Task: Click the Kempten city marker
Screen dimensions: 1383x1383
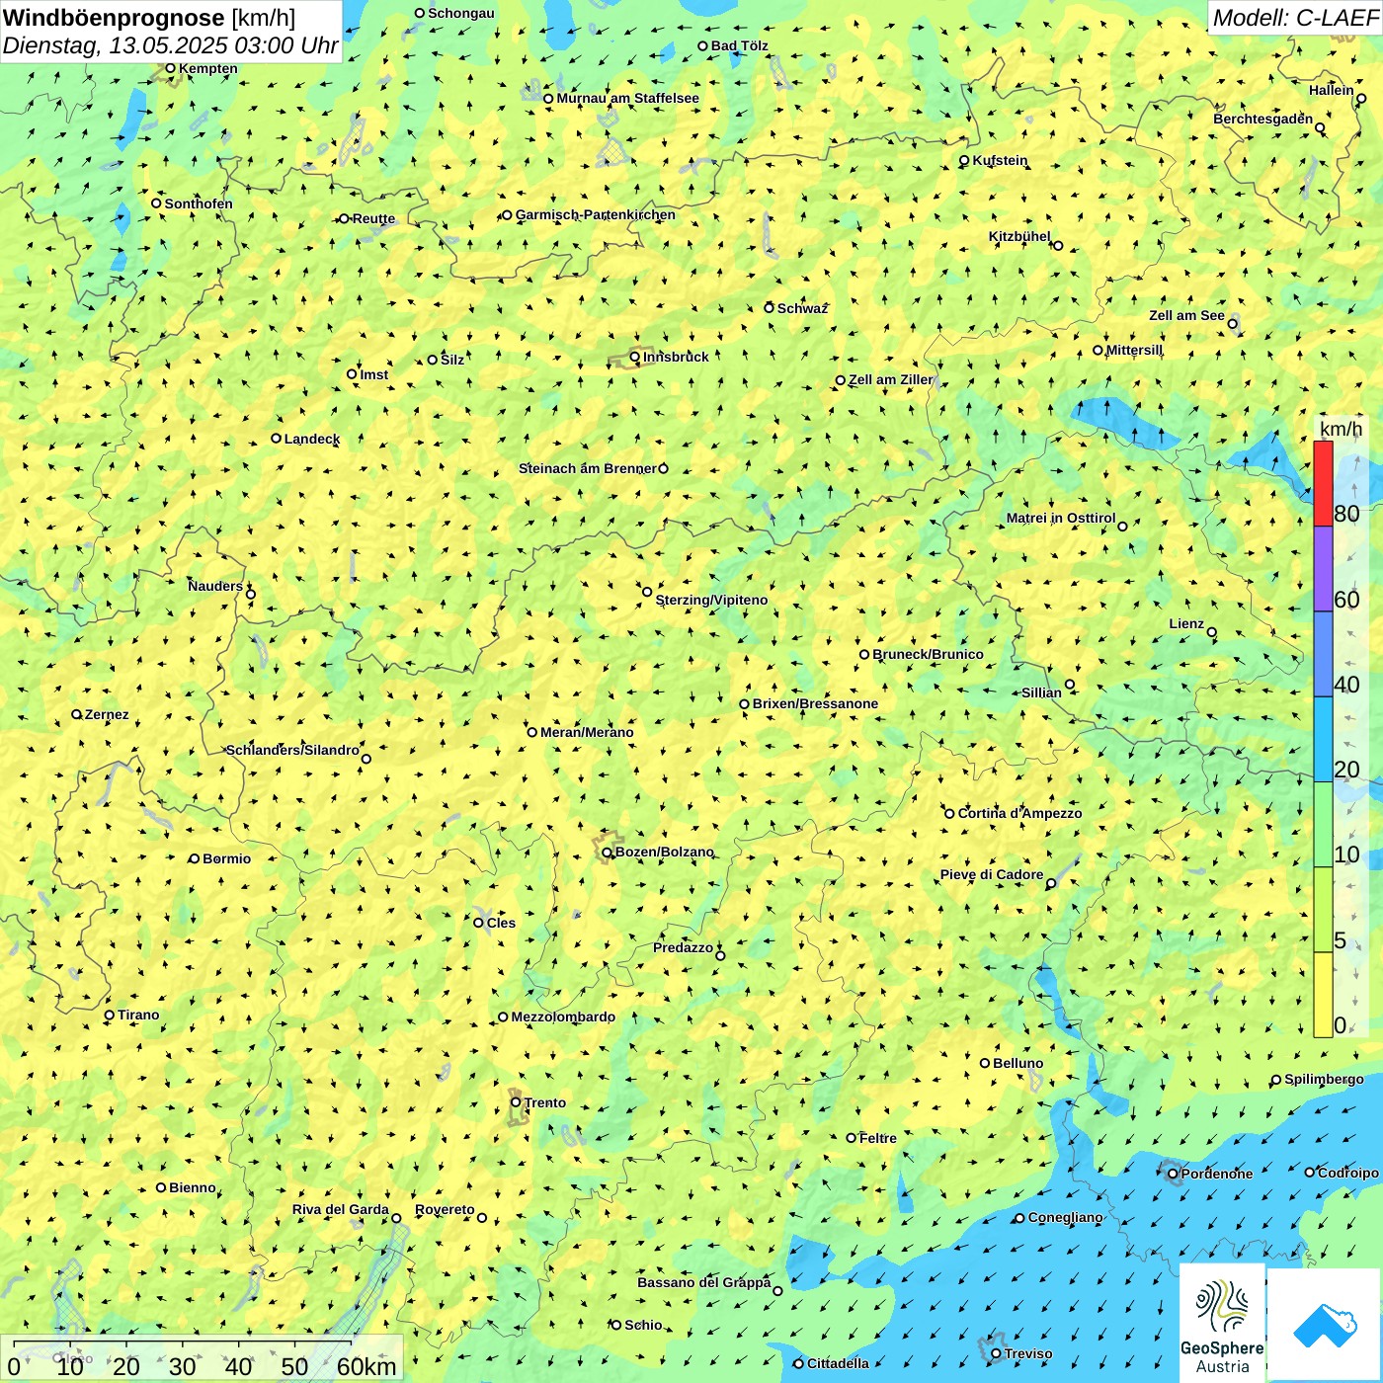Action: click(170, 68)
